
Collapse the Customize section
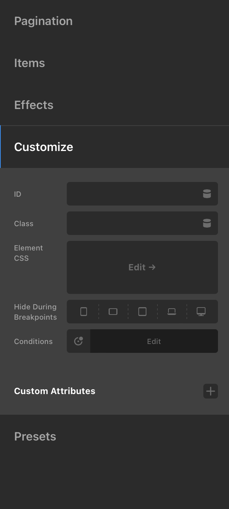[x=44, y=147]
